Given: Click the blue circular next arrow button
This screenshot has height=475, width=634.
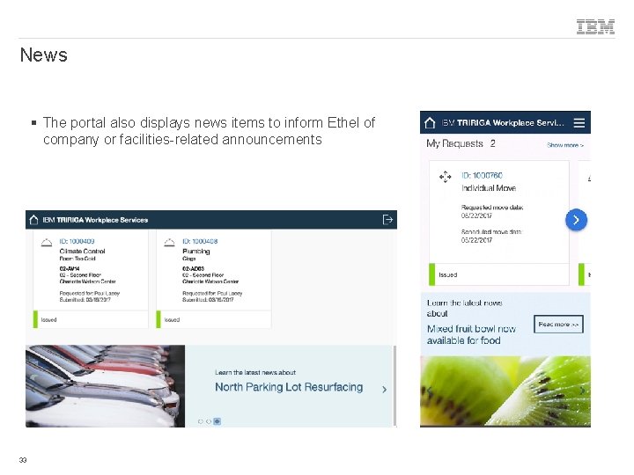Looking at the screenshot, I should click(x=576, y=220).
